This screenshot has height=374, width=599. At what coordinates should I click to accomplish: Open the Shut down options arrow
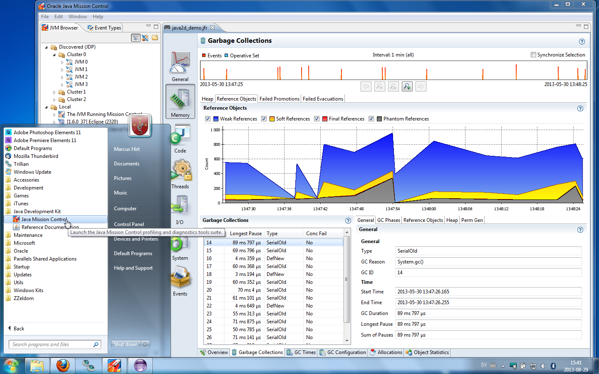[x=146, y=344]
